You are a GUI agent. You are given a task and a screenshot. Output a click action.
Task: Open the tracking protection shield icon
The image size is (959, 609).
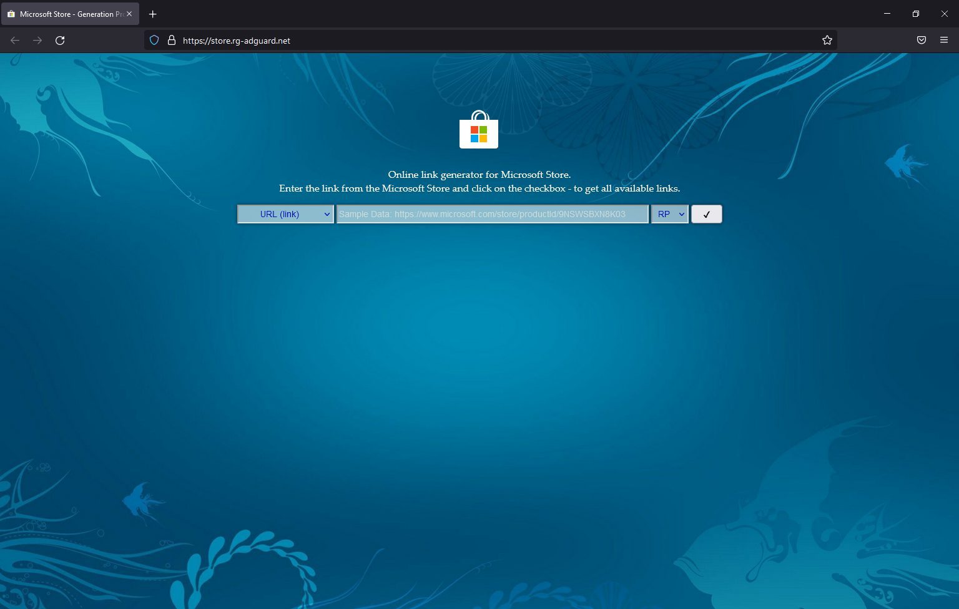tap(154, 41)
